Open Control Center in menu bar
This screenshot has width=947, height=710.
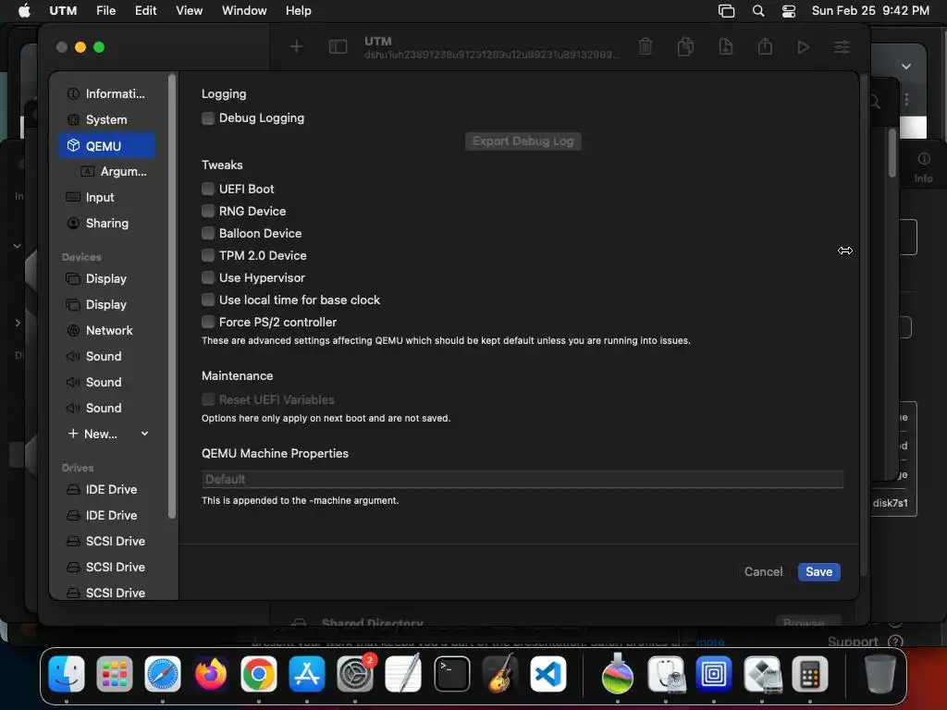pyautogui.click(x=788, y=11)
